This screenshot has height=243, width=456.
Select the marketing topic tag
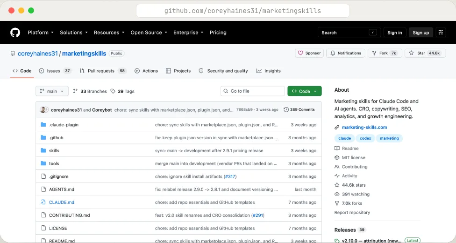tap(389, 138)
